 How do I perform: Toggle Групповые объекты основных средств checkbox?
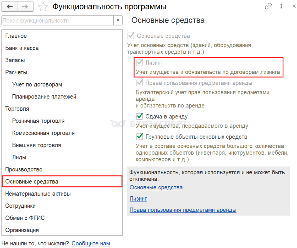[140, 137]
